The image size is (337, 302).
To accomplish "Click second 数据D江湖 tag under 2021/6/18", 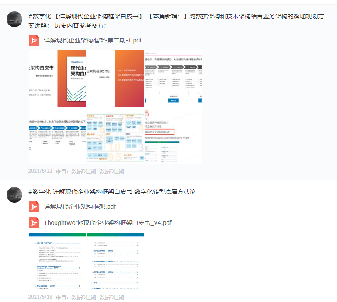I will [111, 297].
